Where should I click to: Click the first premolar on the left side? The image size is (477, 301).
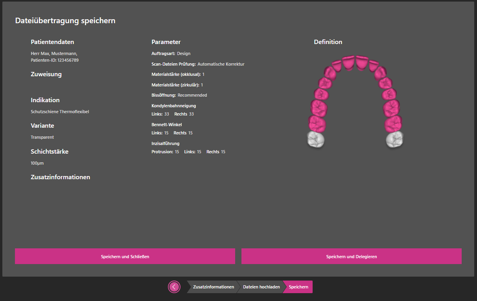pyautogui.click(x=325, y=83)
